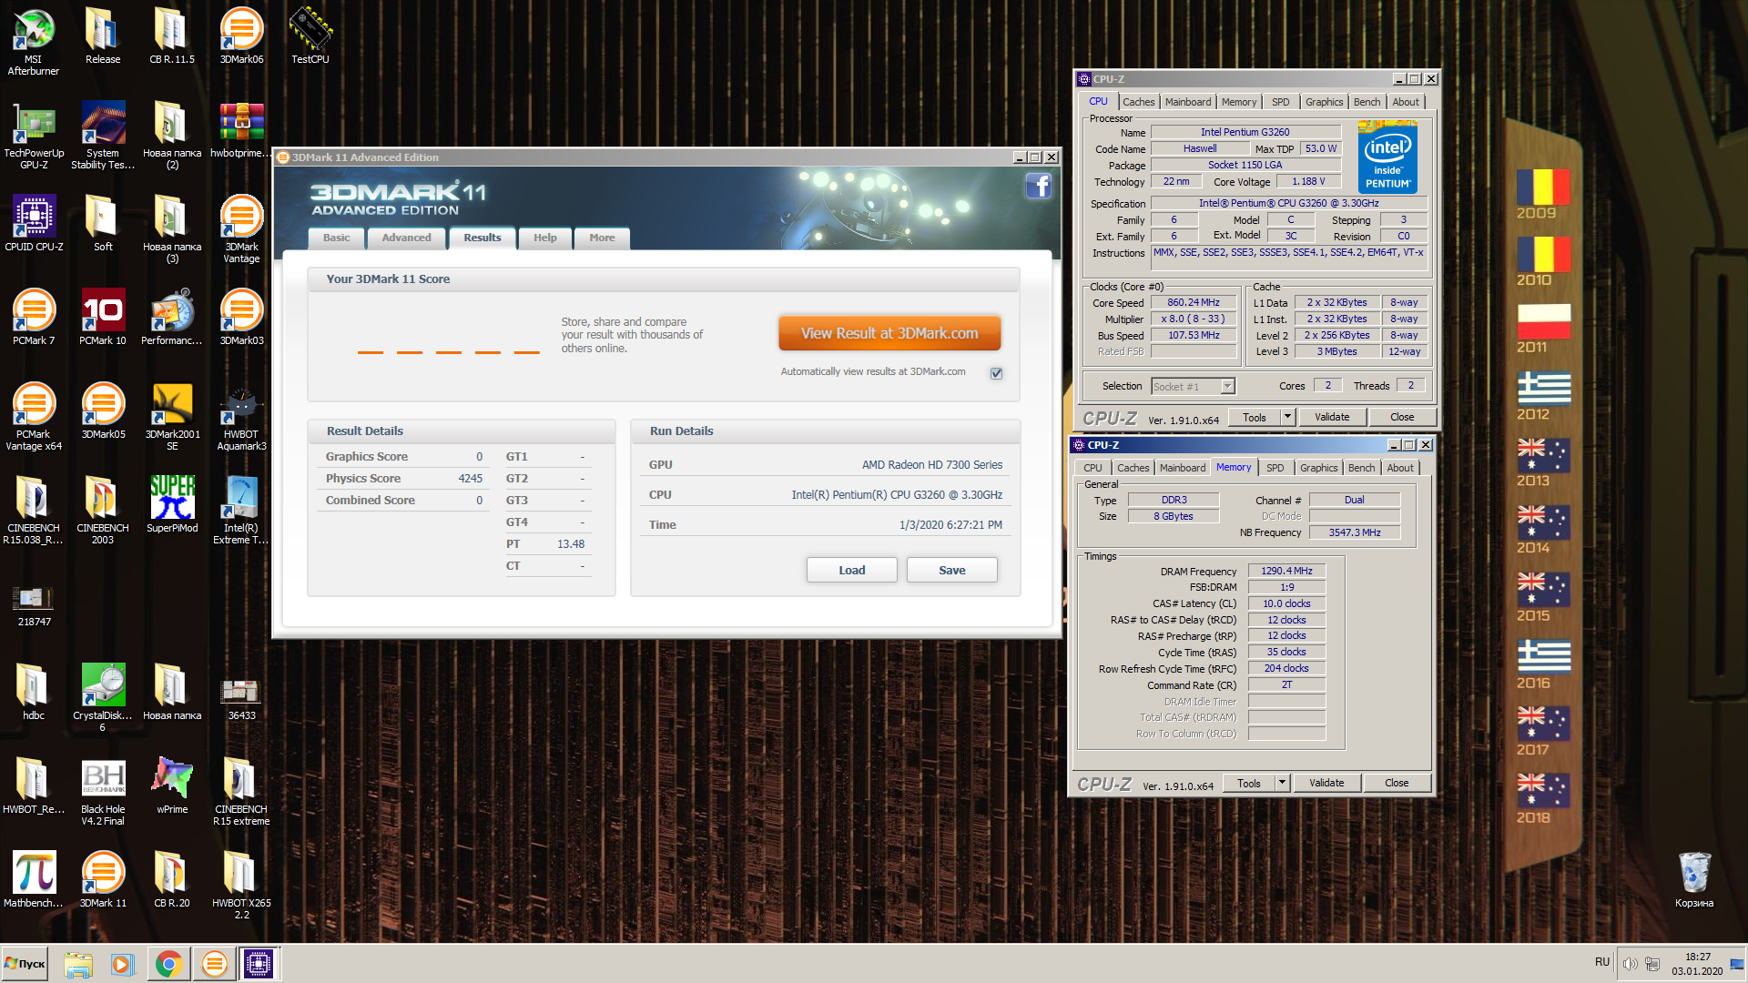
Task: Open the Recycle Bin (Корзина)
Action: [1694, 879]
